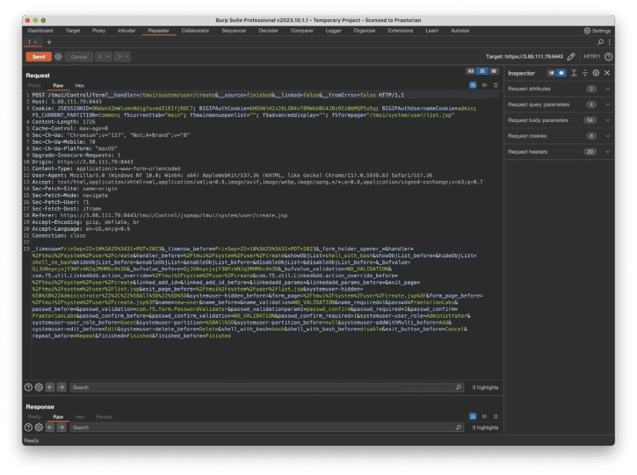Screen dimensions: 637x475
Task: Switch to side-by-side request/response layout
Action: (471, 71)
